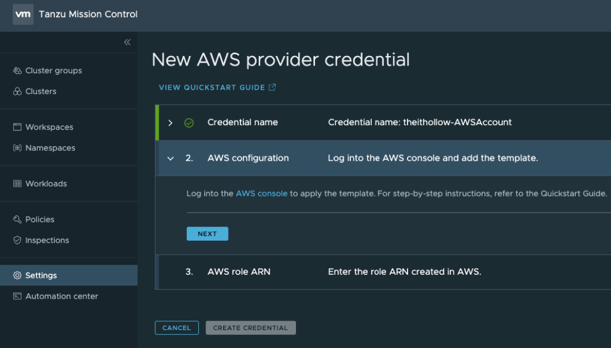Click the CANCEL button
The height and width of the screenshot is (348, 611).
click(177, 328)
